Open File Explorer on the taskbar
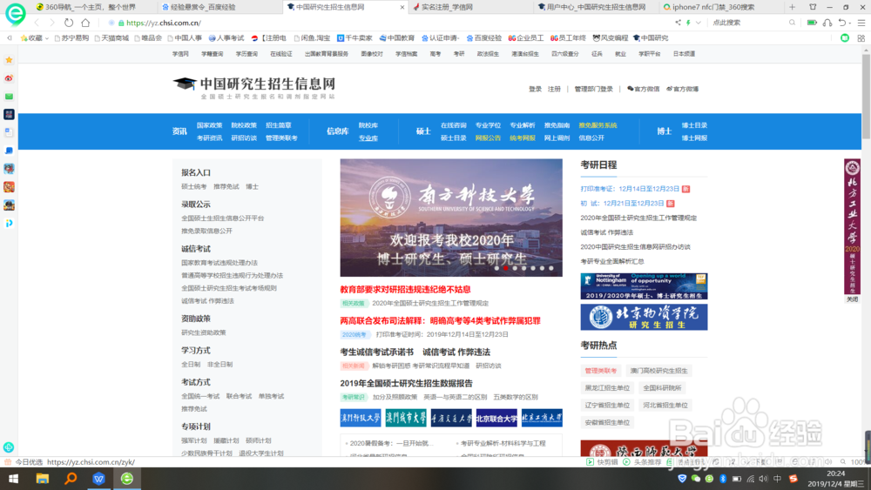This screenshot has width=871, height=490. coord(42,479)
